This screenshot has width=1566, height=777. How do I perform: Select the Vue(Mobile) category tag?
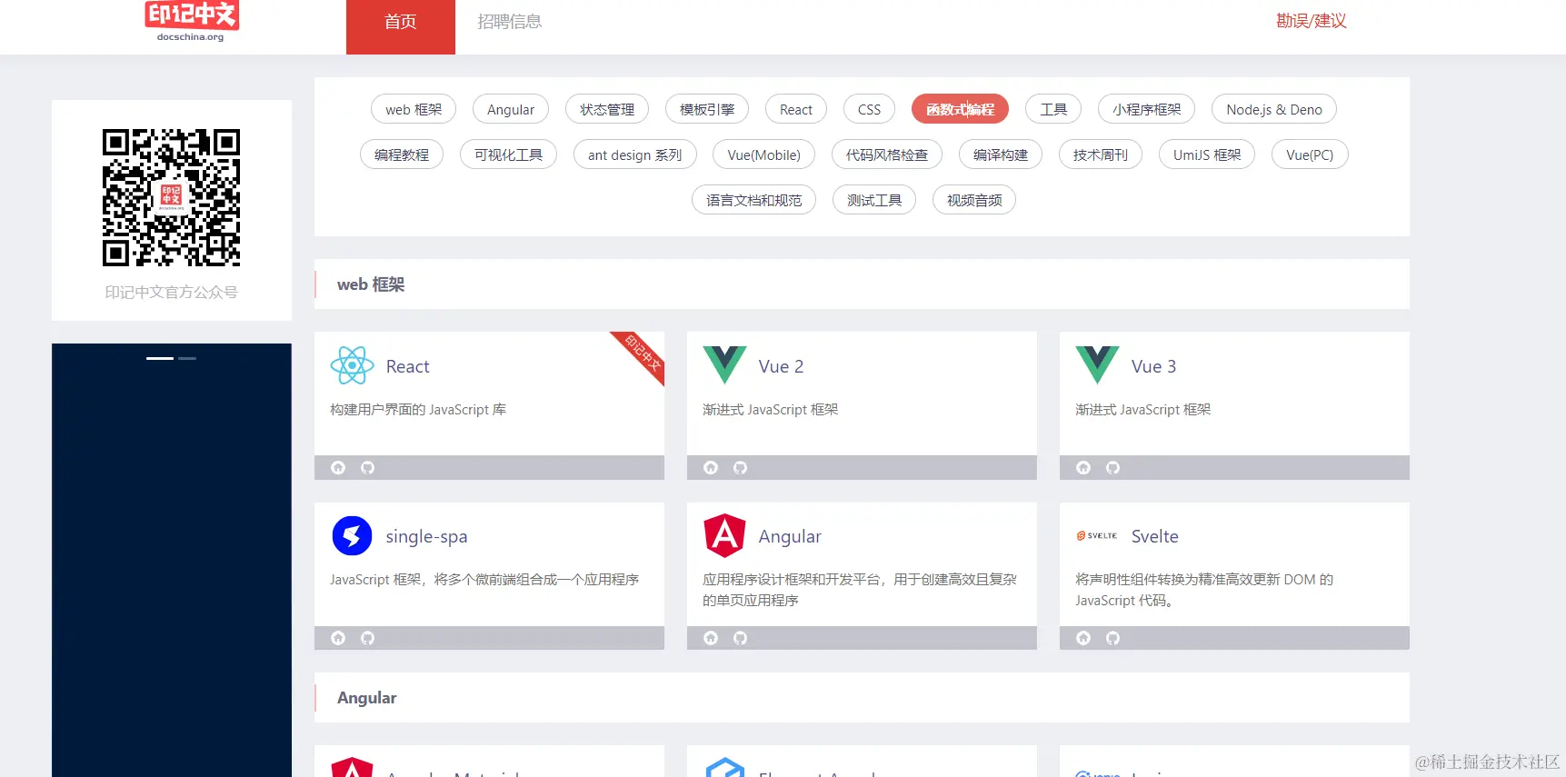coord(764,154)
